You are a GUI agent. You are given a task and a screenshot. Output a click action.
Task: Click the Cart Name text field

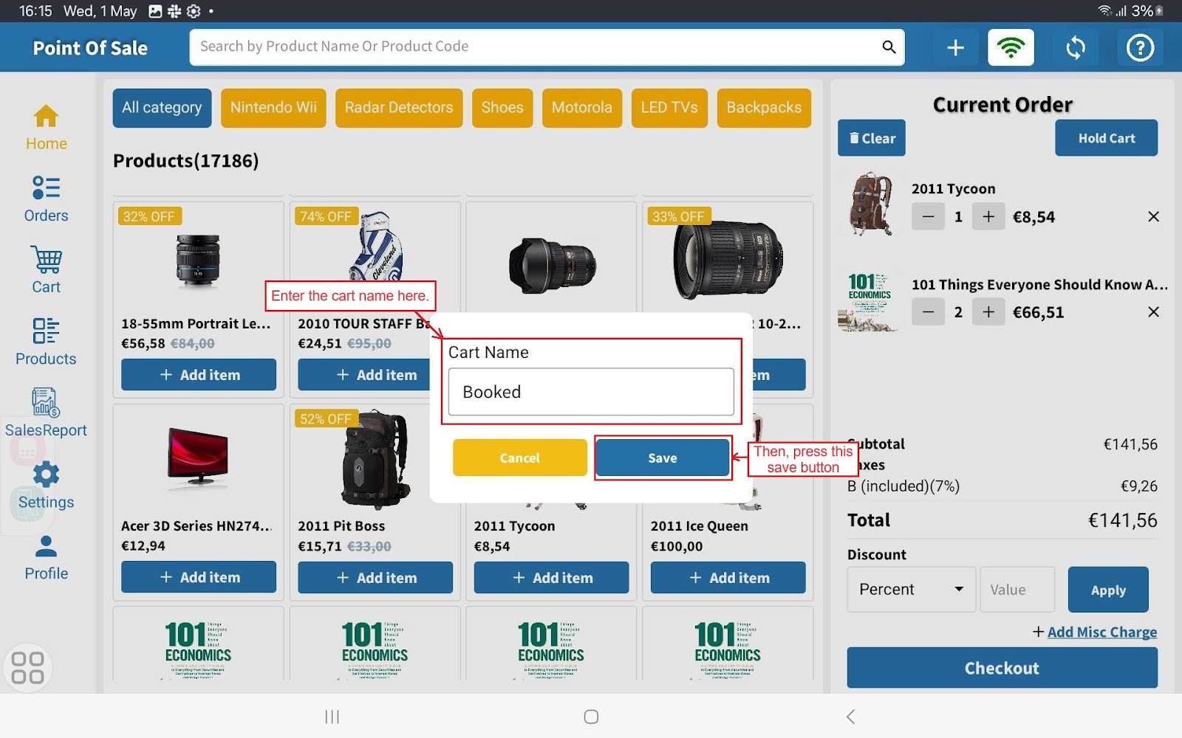pos(591,392)
